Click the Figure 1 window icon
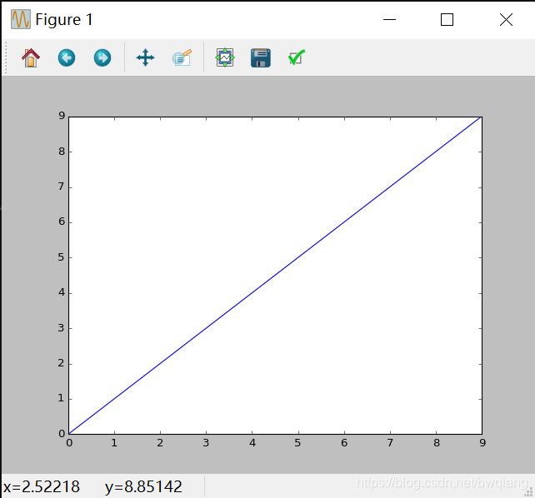Viewport: 535px width, 498px height. pos(21,19)
